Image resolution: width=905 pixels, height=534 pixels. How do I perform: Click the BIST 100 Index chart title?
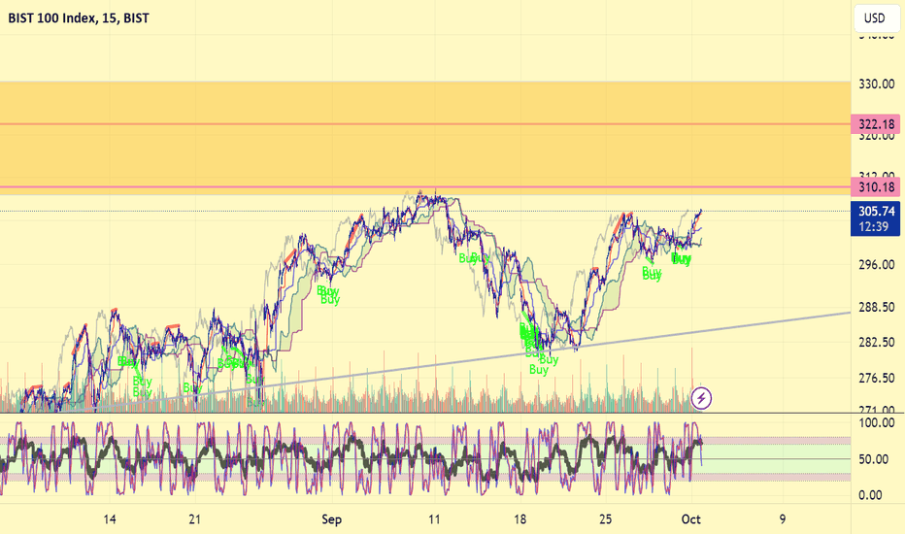click(x=79, y=17)
